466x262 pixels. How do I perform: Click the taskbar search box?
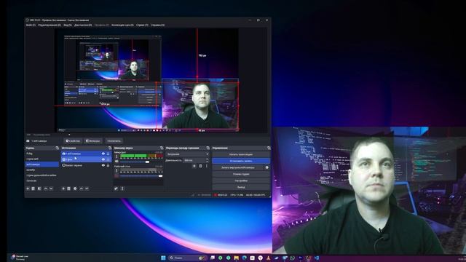tap(188, 258)
